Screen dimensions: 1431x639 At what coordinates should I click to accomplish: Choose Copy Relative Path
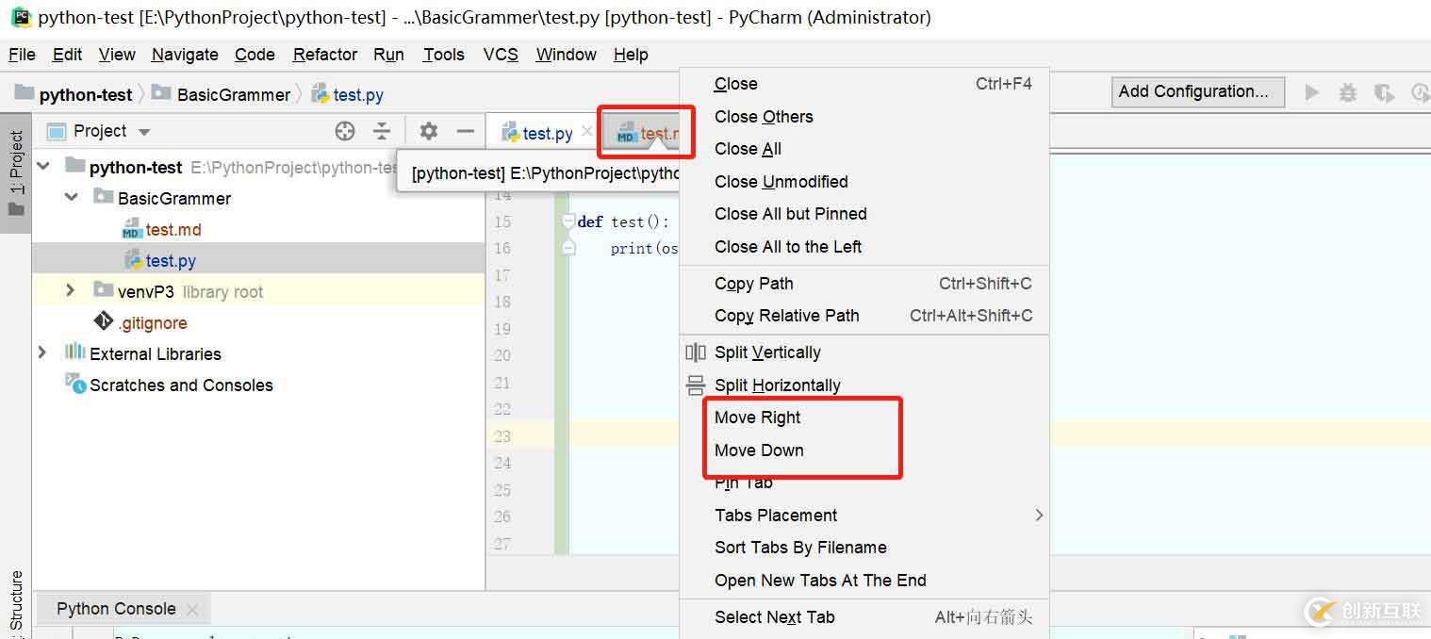coord(864,316)
